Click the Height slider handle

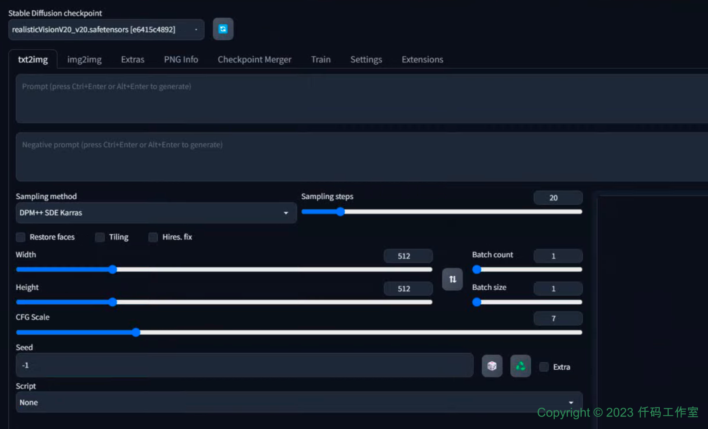click(x=113, y=302)
